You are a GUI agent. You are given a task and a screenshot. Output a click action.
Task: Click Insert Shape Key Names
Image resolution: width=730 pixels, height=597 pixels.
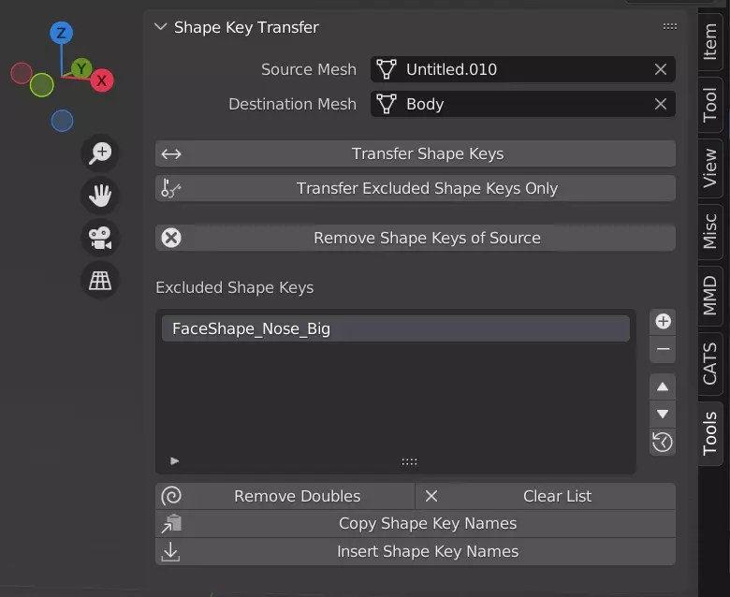click(416, 551)
